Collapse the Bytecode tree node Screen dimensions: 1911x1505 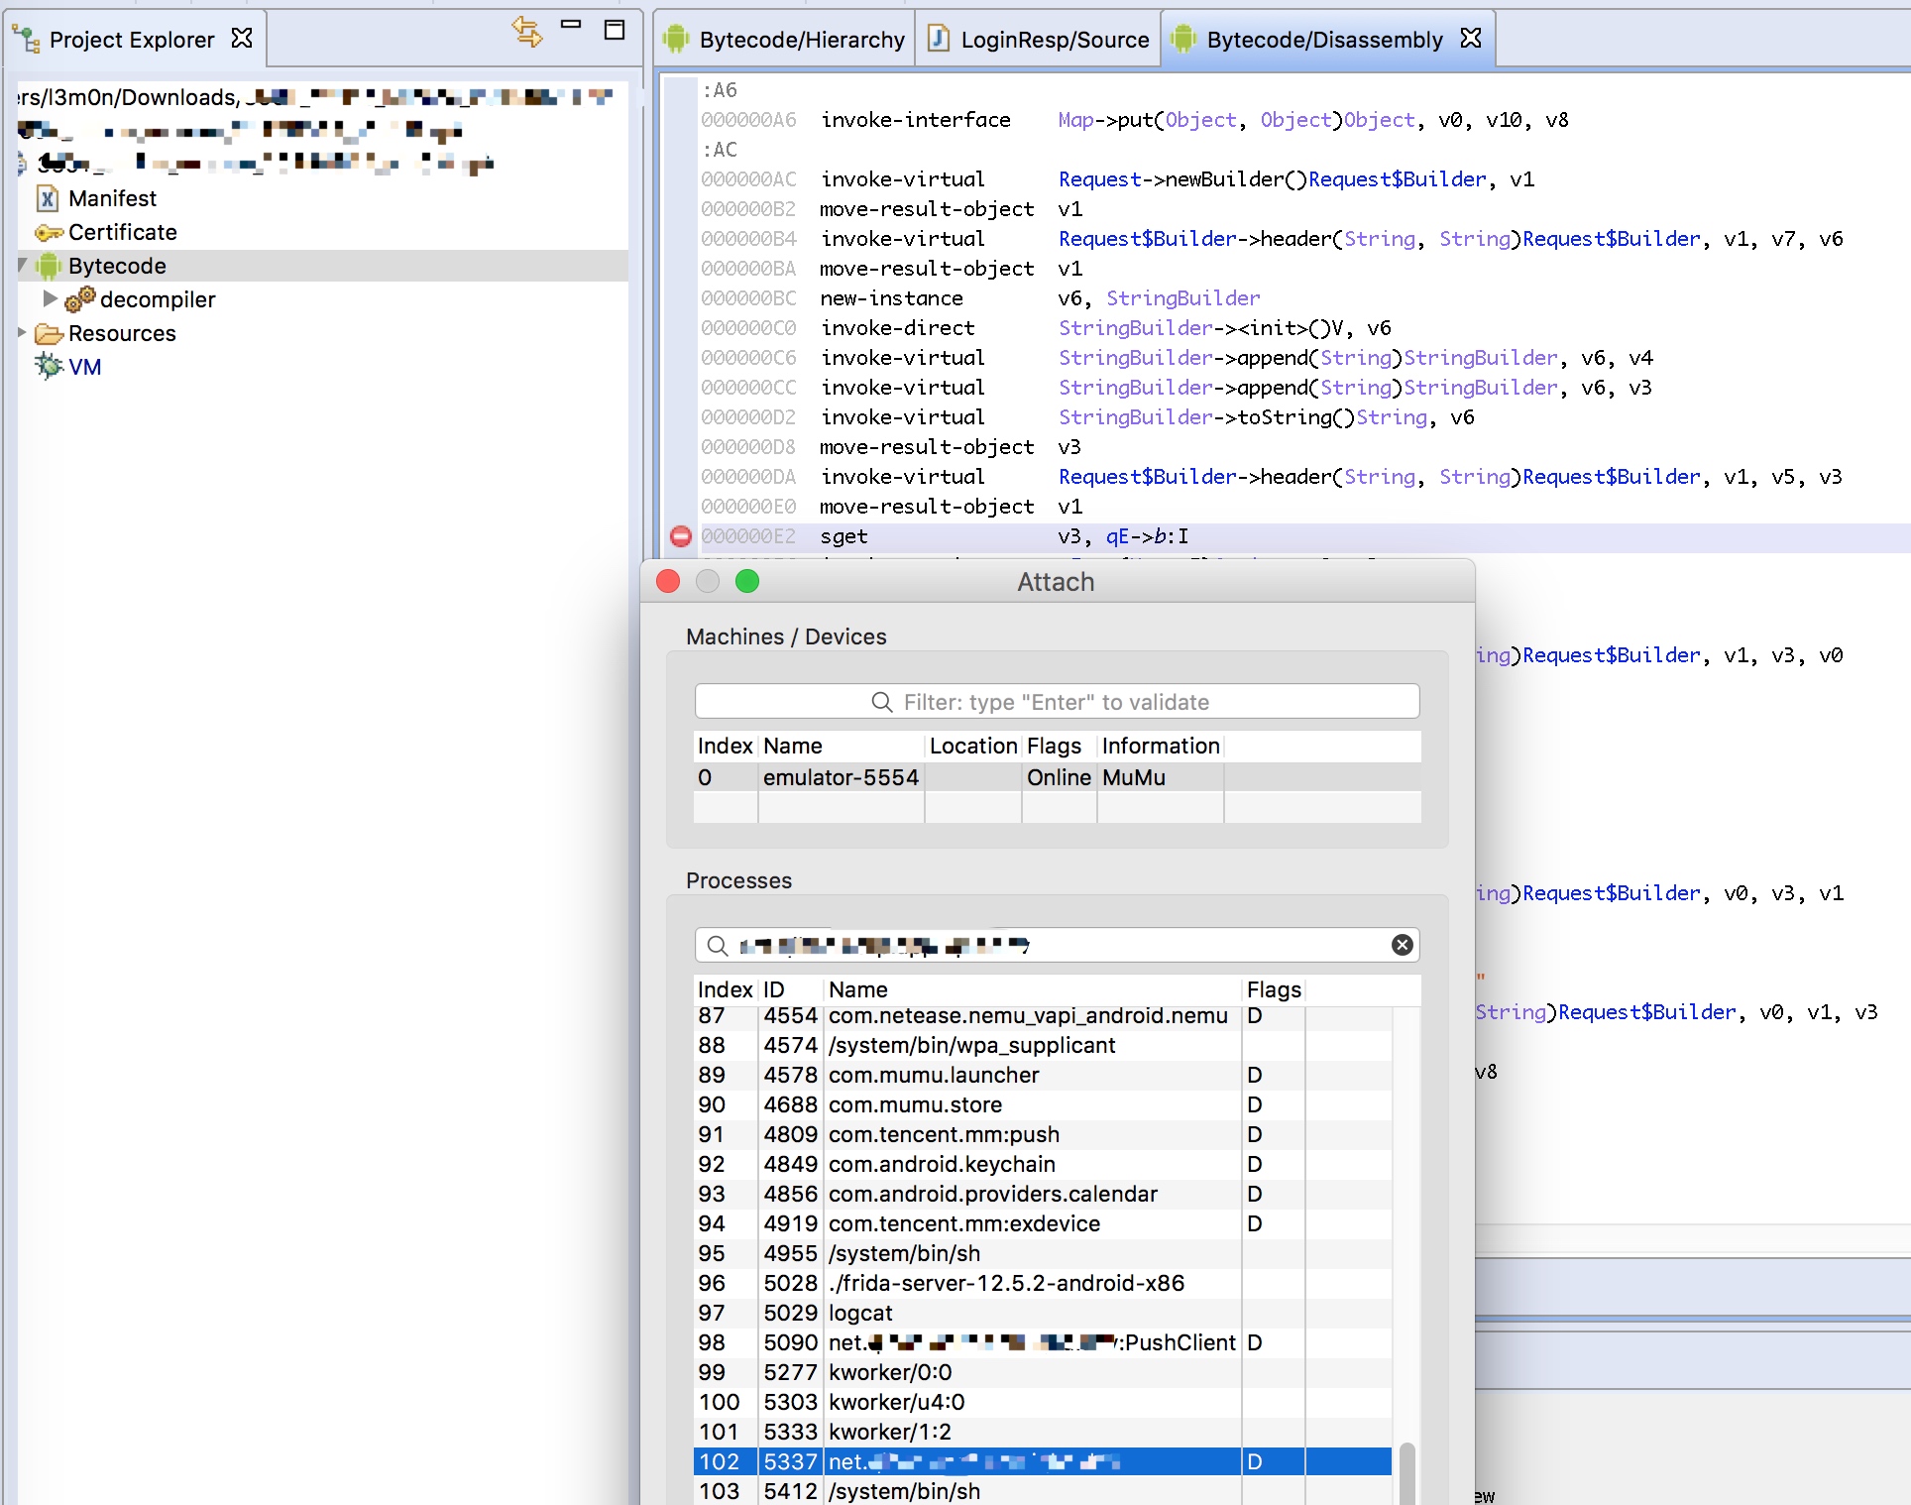tap(23, 265)
